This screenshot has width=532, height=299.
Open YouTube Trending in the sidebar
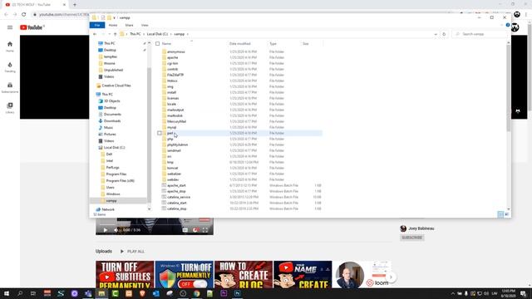pos(10,67)
